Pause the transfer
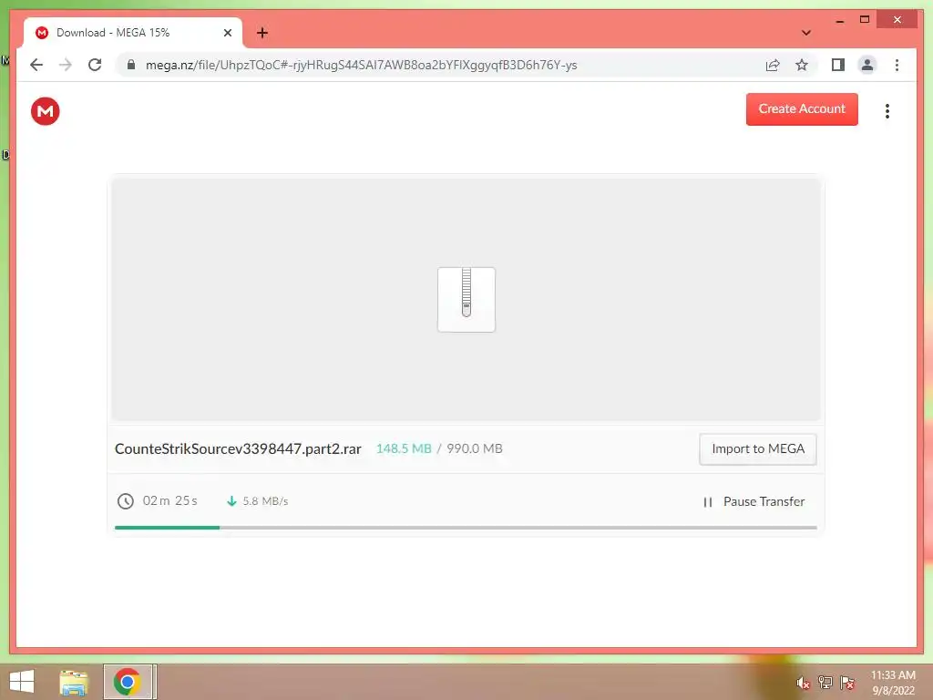Screen dimensions: 933x700 [x=754, y=502]
